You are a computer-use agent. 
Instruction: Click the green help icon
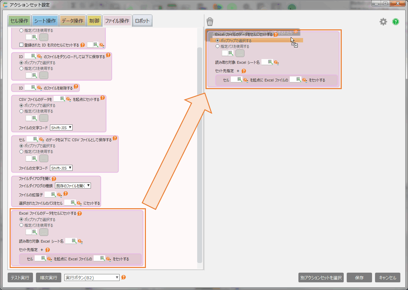[x=395, y=22]
